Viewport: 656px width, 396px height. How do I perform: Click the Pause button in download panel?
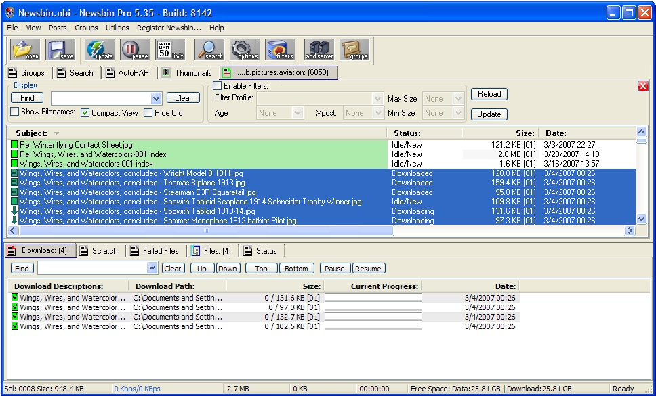[335, 269]
